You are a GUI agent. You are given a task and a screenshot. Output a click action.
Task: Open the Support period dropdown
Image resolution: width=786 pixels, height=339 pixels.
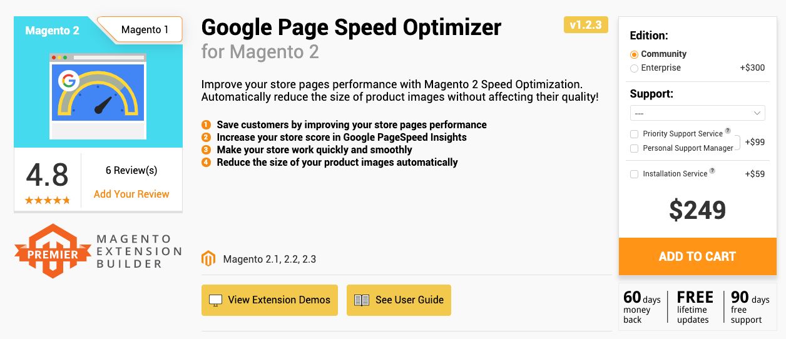tap(697, 113)
